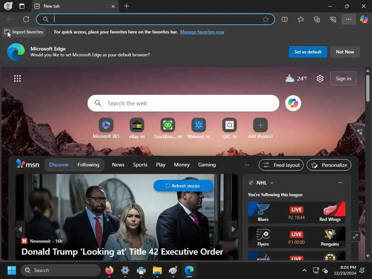Open the split screen icon
The width and height of the screenshot is (372, 279).
tap(284, 19)
